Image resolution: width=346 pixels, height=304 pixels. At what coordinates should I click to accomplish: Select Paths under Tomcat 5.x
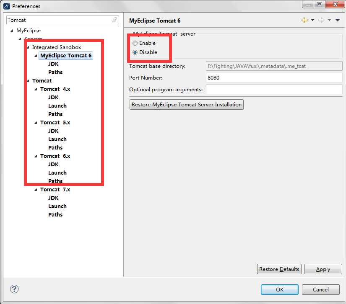click(55, 147)
